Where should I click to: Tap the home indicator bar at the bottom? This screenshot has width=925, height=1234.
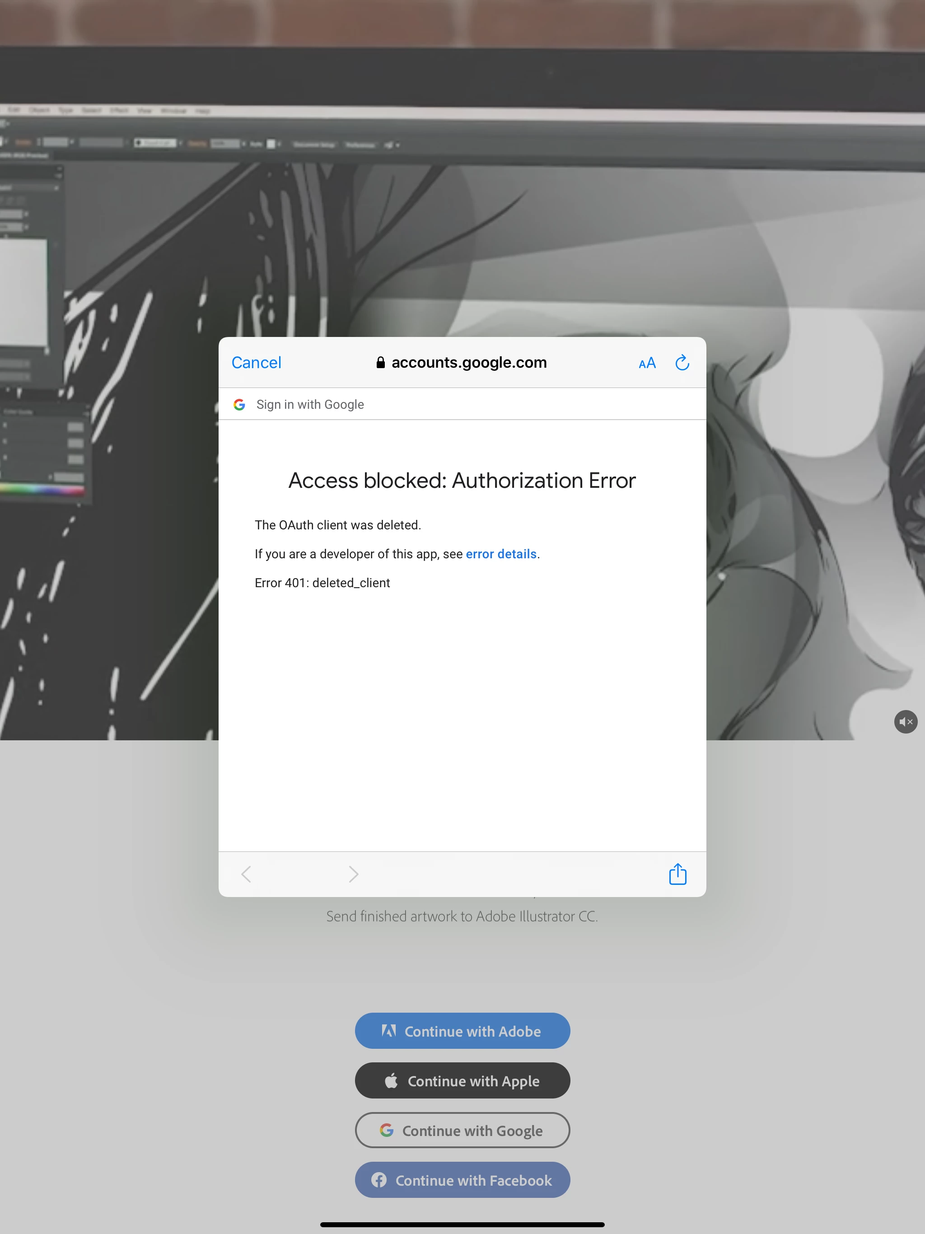[x=462, y=1225]
